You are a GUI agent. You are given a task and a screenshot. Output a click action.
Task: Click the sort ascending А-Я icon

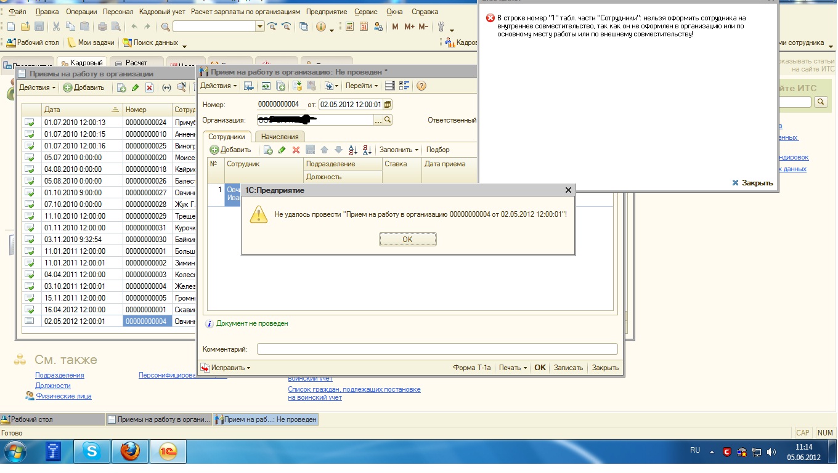[353, 150]
